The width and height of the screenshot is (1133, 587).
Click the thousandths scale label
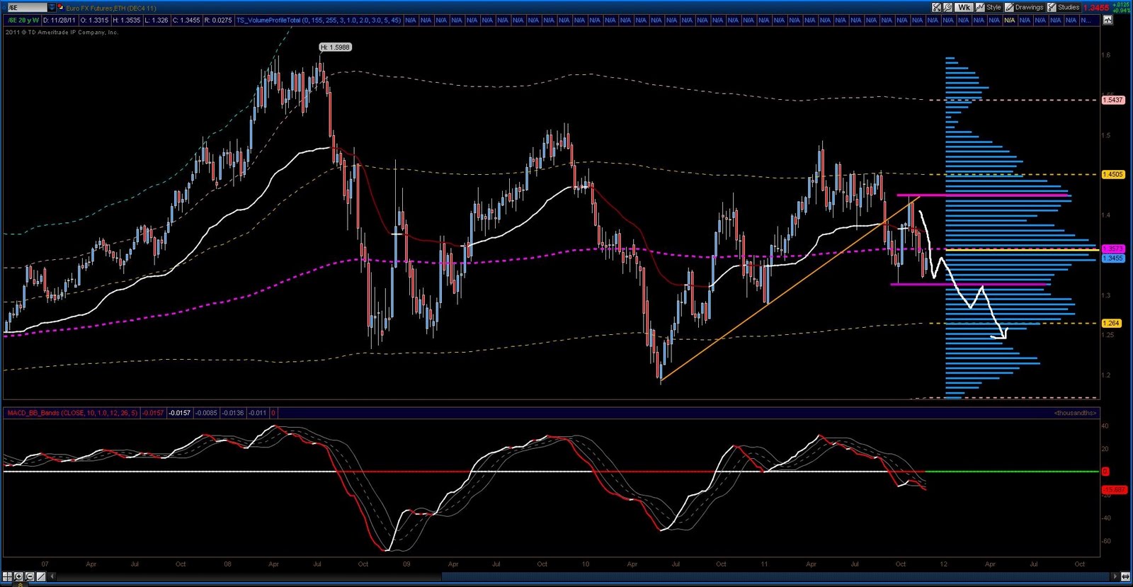click(1075, 413)
